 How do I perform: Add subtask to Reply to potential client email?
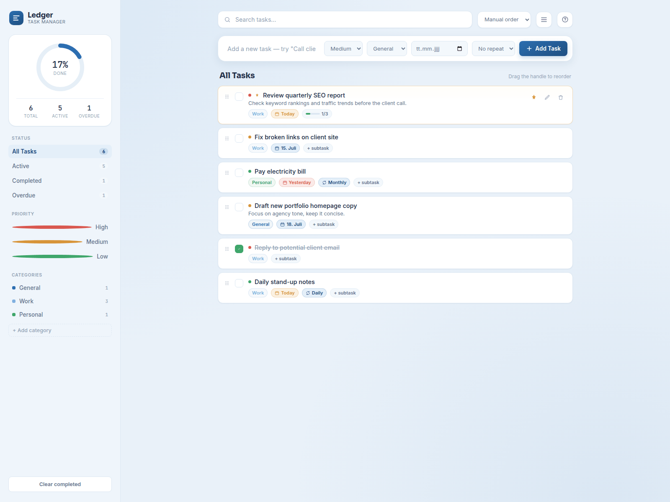(x=286, y=259)
